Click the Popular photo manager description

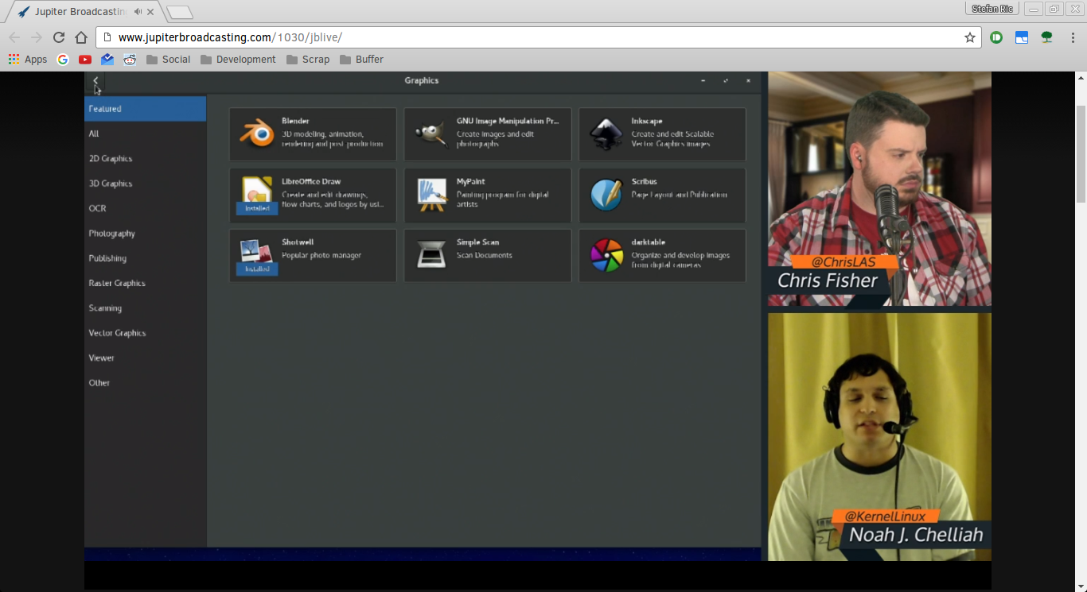click(321, 256)
